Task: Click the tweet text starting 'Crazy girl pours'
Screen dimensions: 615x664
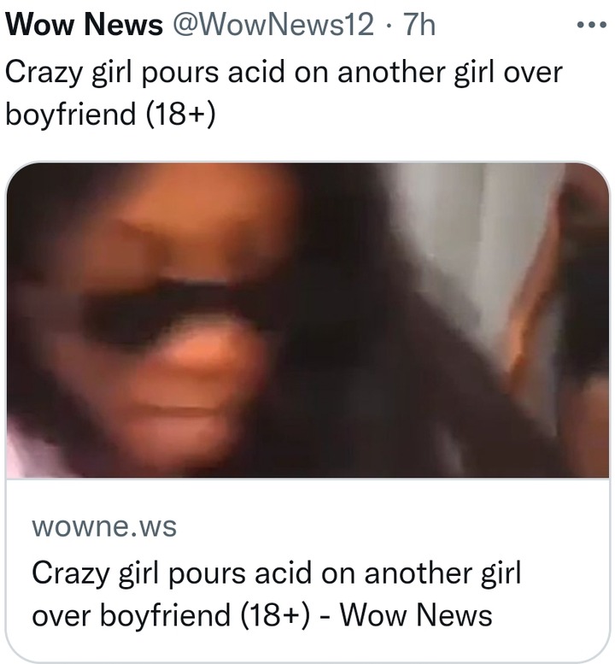Action: tap(284, 93)
